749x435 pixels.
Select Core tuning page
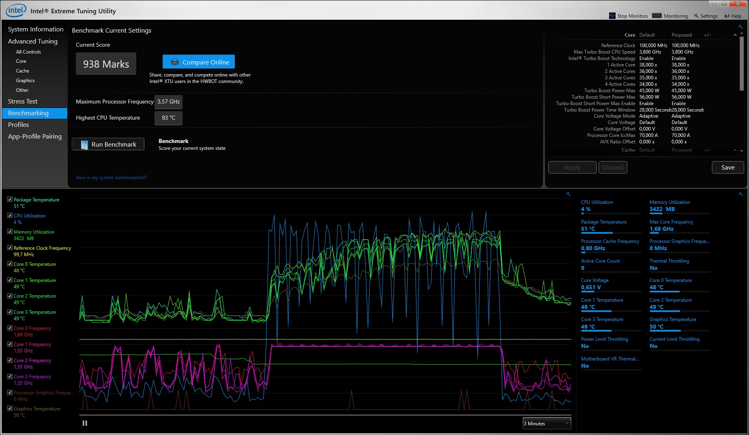point(21,61)
